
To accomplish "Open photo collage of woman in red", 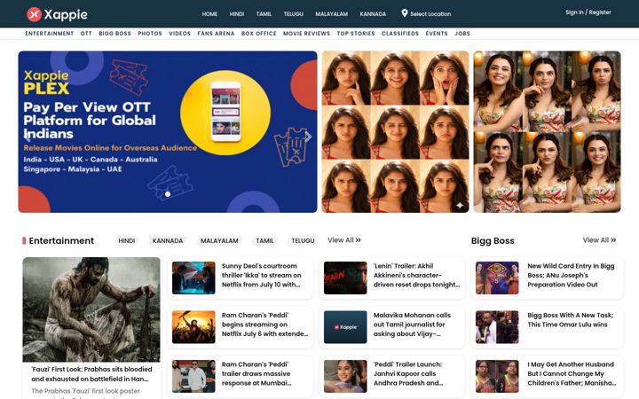I will pos(395,131).
